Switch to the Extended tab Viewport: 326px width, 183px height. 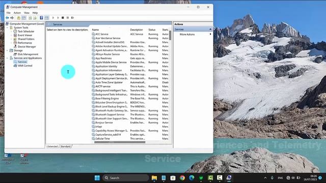pyautogui.click(x=52, y=146)
